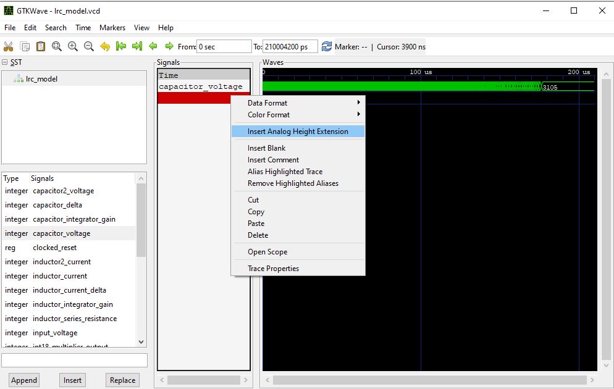614x389 pixels.
Task: Click the Append button
Action: click(23, 380)
